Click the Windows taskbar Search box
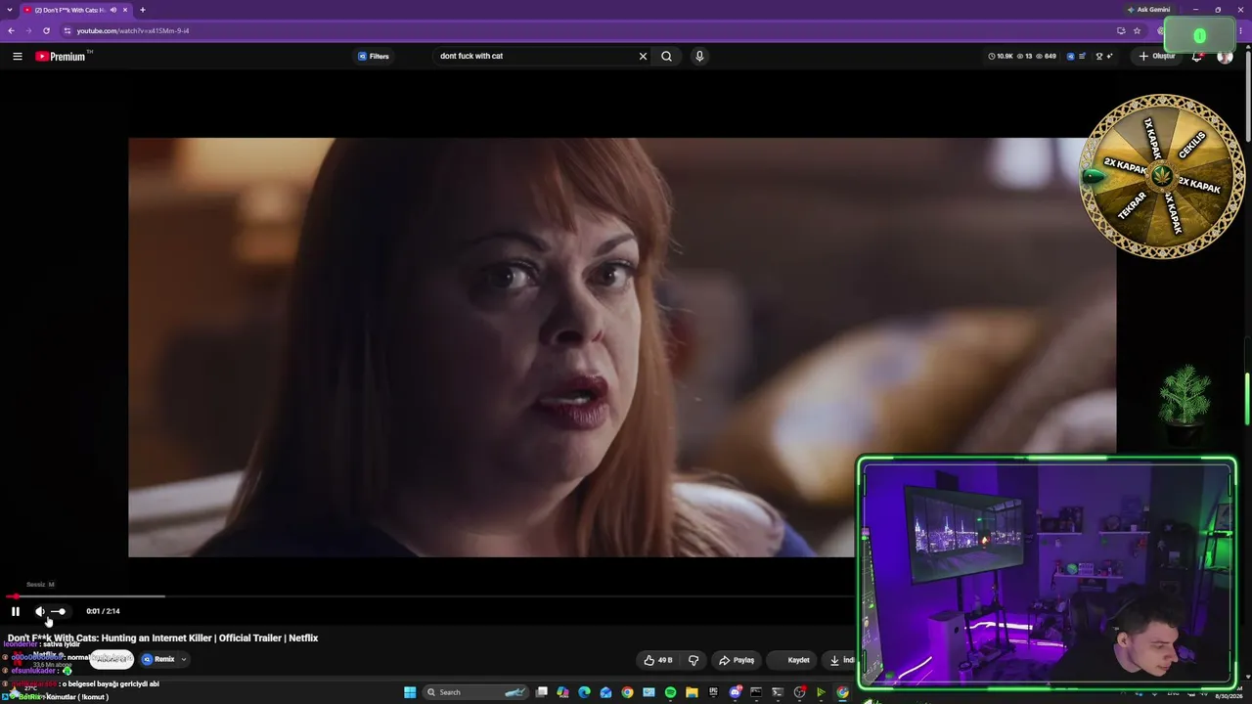 point(477,692)
